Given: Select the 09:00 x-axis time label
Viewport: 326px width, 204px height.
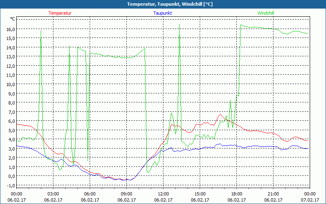Looking at the screenshot, I should coord(126,194).
